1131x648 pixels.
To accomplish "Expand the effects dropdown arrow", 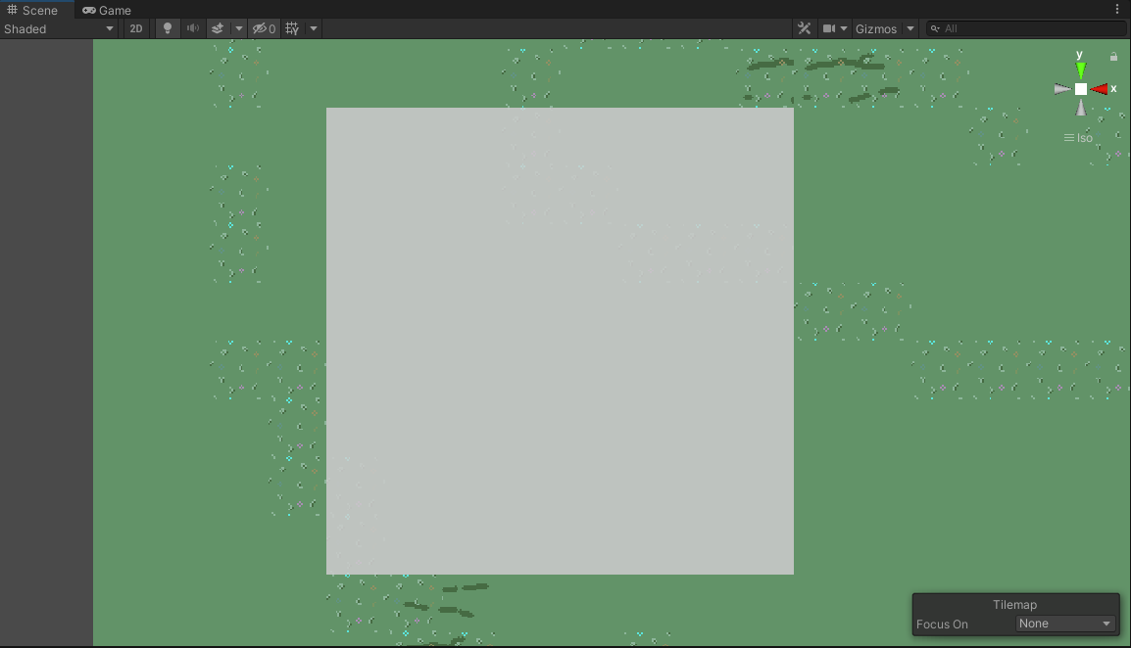I will click(238, 28).
